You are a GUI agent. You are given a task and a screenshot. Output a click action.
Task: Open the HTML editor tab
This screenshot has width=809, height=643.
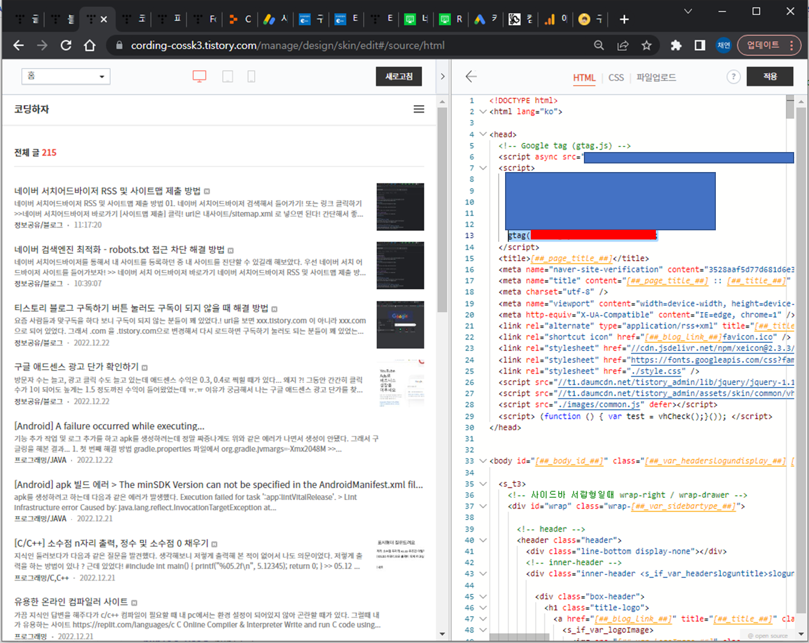[x=584, y=77]
